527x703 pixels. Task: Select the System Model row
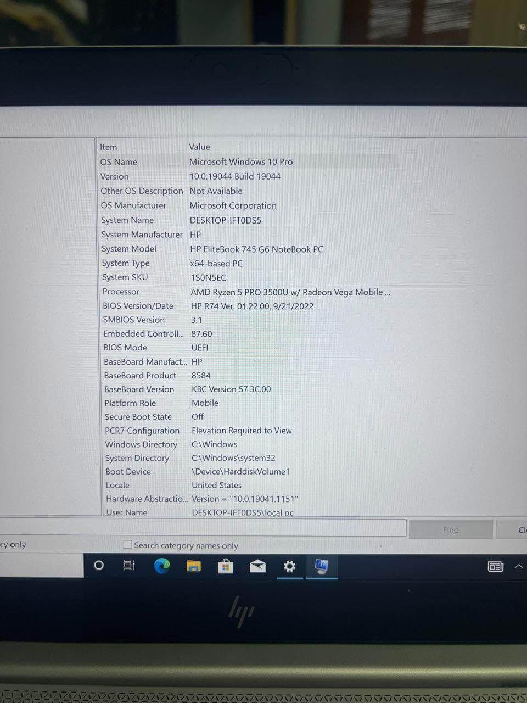pyautogui.click(x=249, y=249)
